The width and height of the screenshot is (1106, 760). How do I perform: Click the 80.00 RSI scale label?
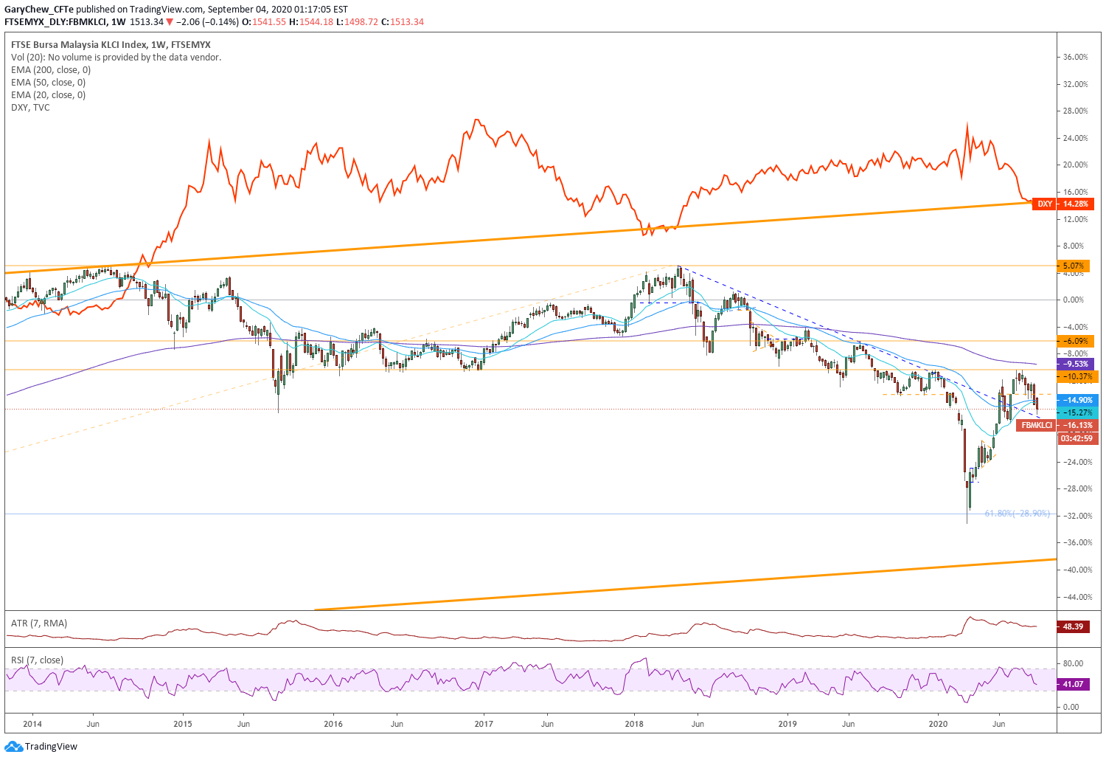point(1074,663)
